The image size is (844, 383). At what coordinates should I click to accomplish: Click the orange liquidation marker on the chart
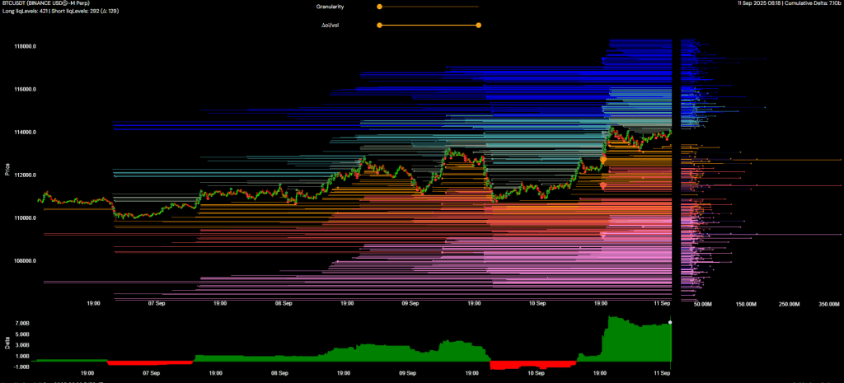pyautogui.click(x=603, y=158)
